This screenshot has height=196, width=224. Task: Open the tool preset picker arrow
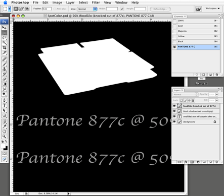click(10, 9)
